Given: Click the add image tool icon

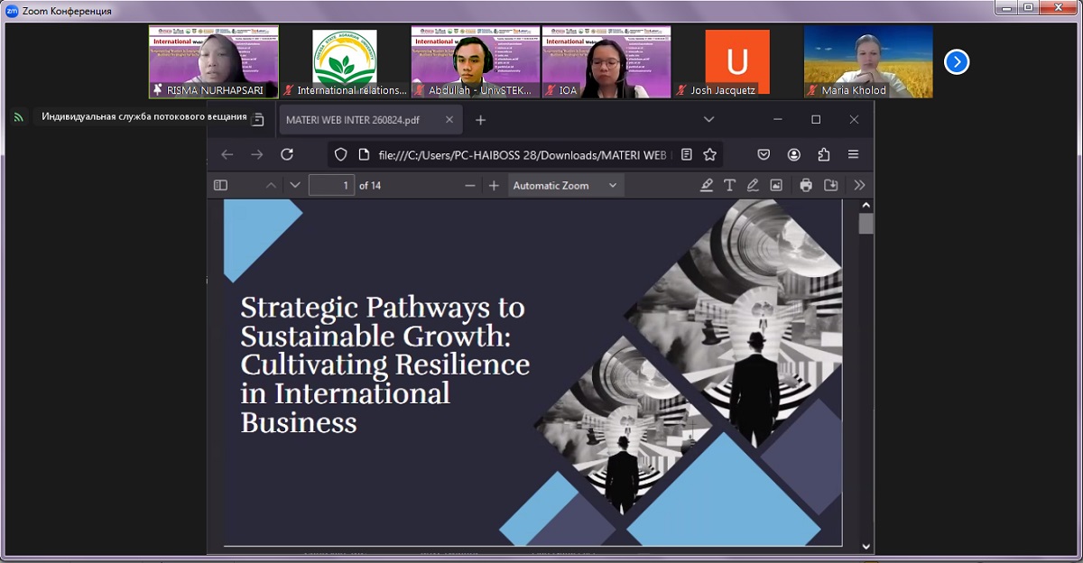Looking at the screenshot, I should pyautogui.click(x=776, y=185).
